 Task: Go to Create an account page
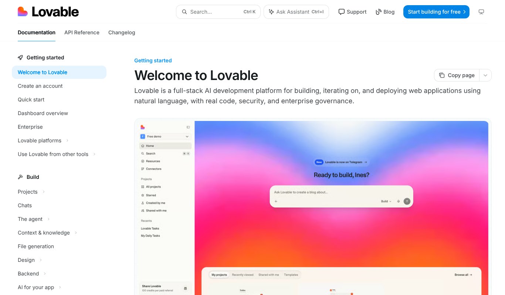[40, 86]
